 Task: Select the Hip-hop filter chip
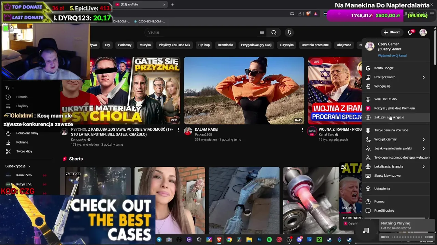pyautogui.click(x=204, y=45)
